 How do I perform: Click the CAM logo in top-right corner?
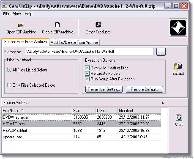[178, 28]
